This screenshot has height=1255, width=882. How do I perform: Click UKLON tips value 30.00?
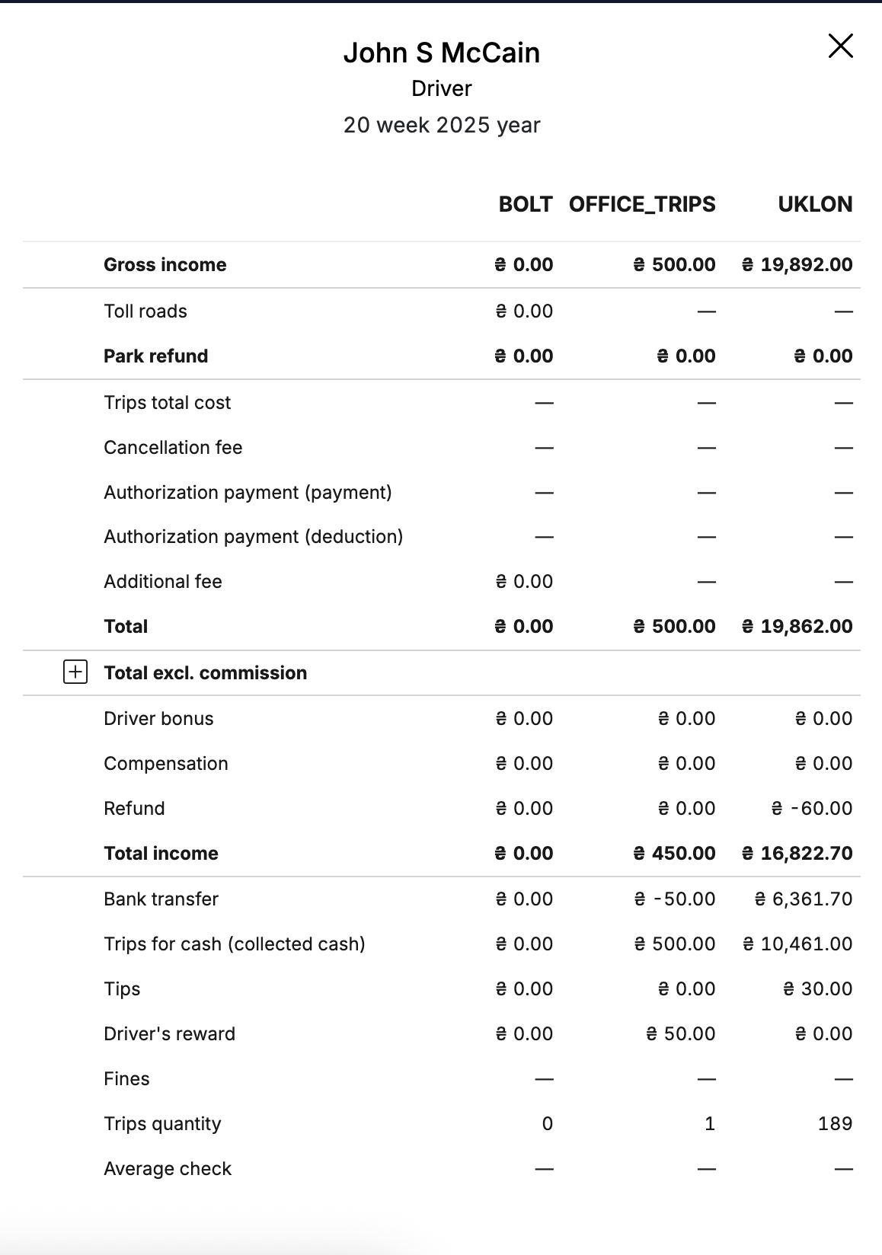pos(818,988)
